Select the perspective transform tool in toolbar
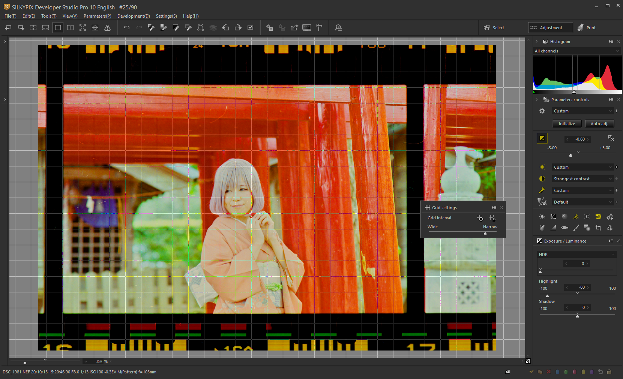 pos(201,28)
